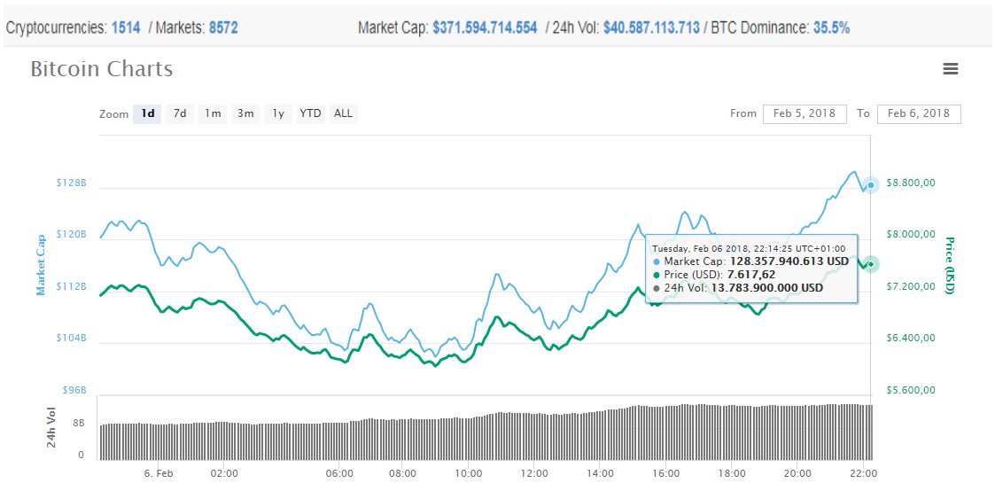Select the ALL zoom range
Screen dimensions: 995x491
click(343, 114)
